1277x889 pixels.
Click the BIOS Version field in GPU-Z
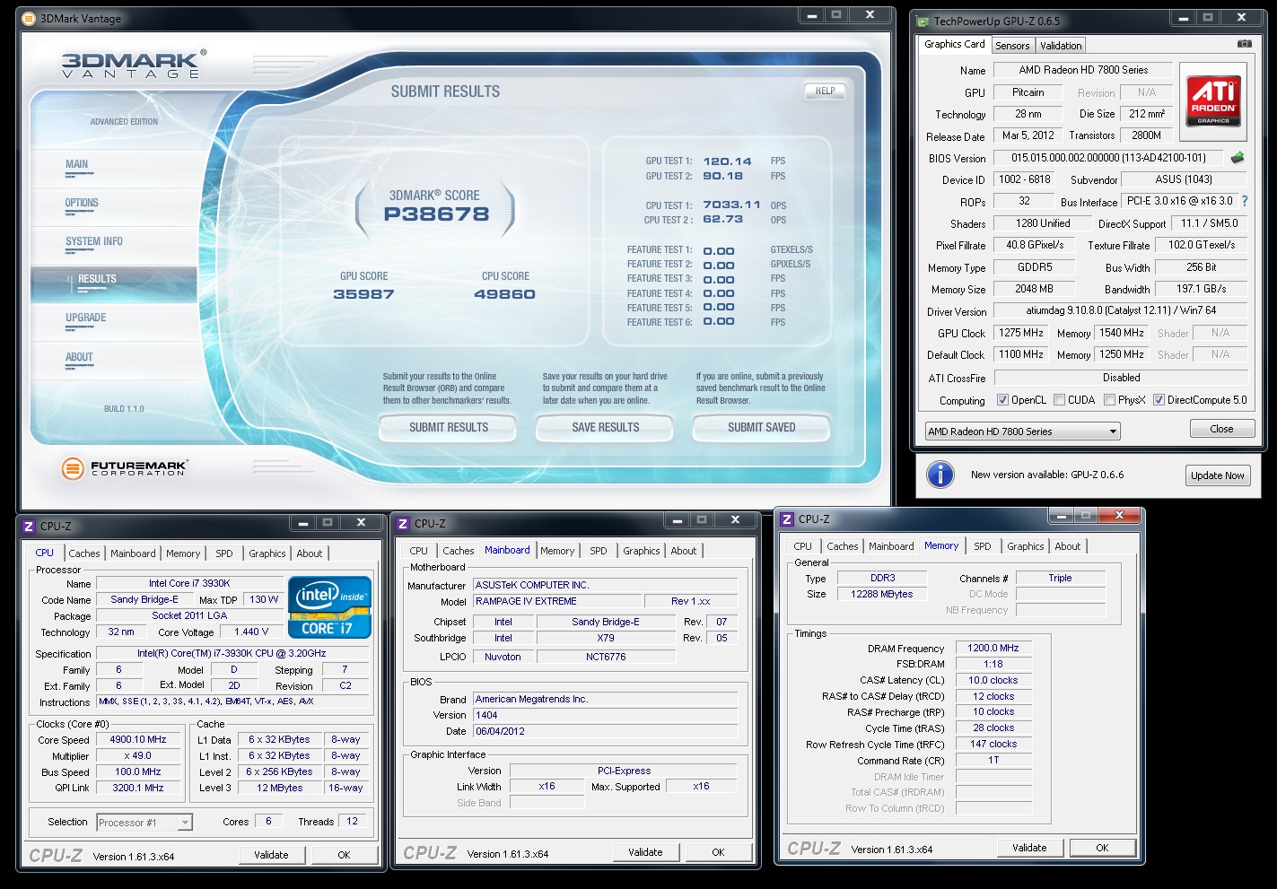click(x=1108, y=158)
